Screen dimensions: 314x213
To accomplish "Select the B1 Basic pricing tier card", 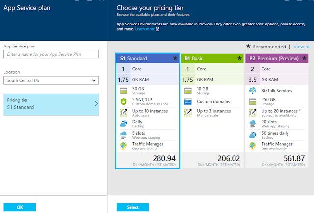I will pos(212,58).
